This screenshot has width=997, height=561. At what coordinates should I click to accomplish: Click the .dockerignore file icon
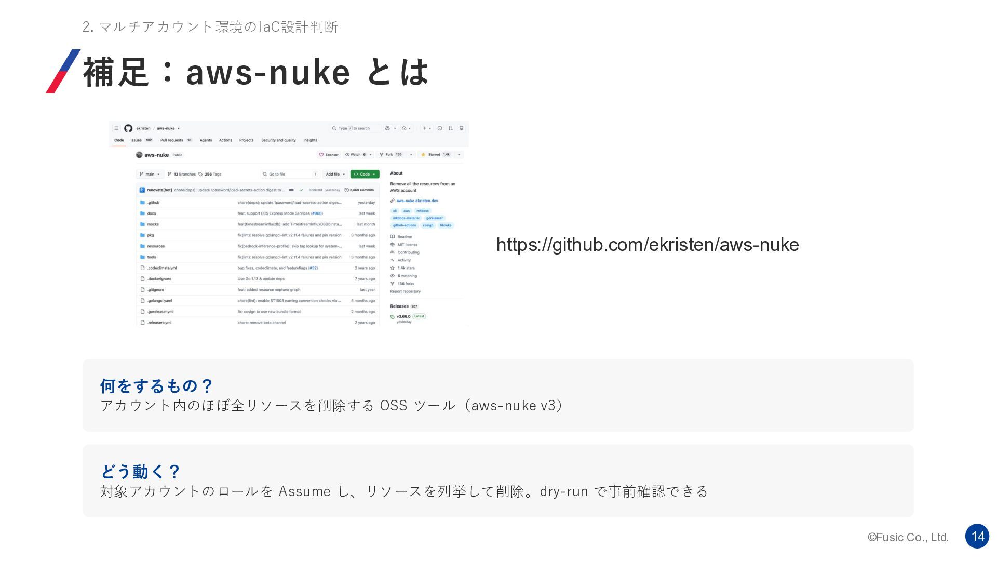142,279
